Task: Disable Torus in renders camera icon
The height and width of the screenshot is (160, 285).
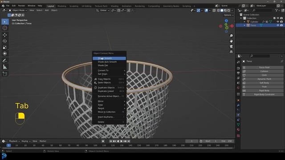Action: (281, 25)
